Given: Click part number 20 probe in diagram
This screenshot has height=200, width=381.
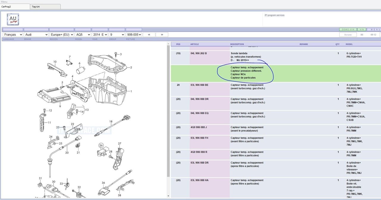Looking at the screenshot, I should pos(67,153).
